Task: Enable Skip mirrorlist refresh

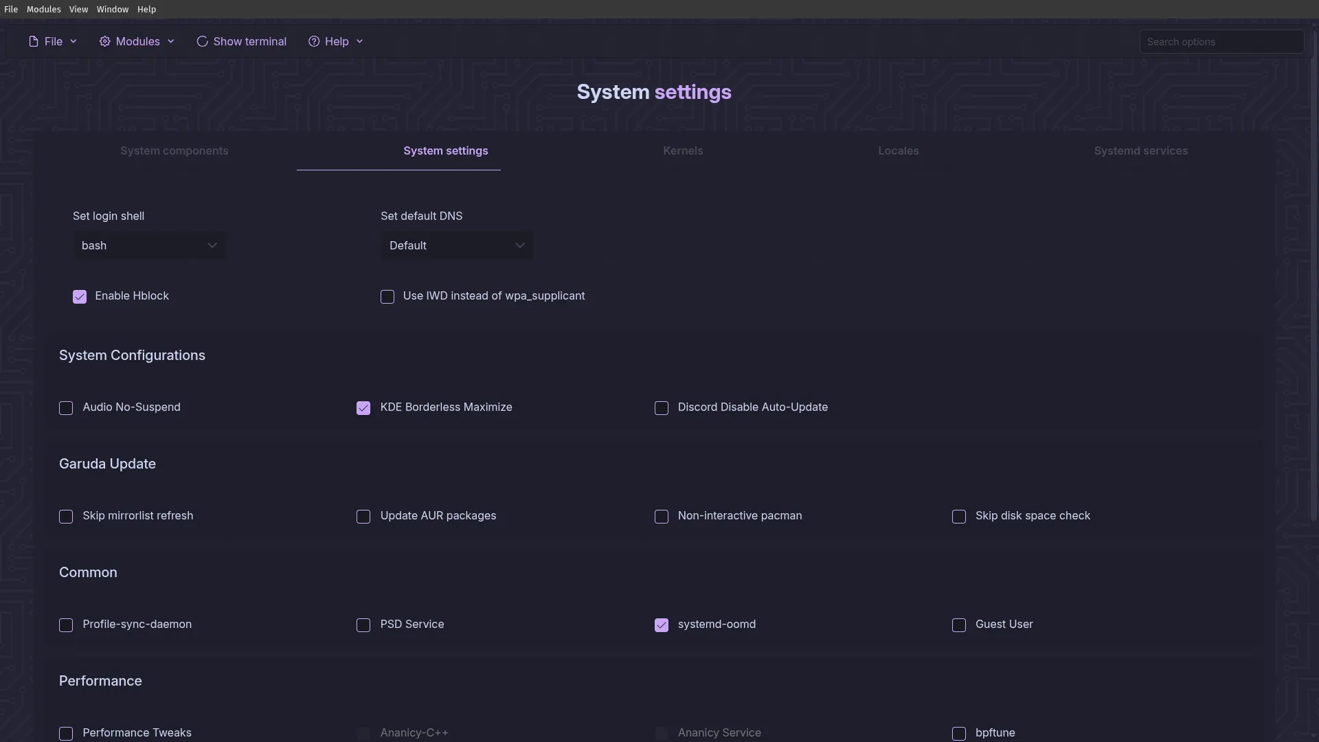Action: click(66, 517)
